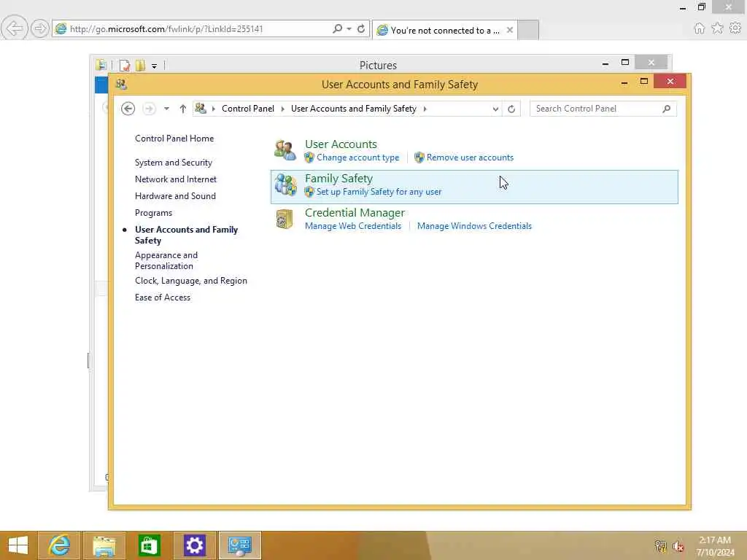Screen dimensions: 747x560
Task: Open PC settings gear on taskbar
Action: tap(194, 545)
